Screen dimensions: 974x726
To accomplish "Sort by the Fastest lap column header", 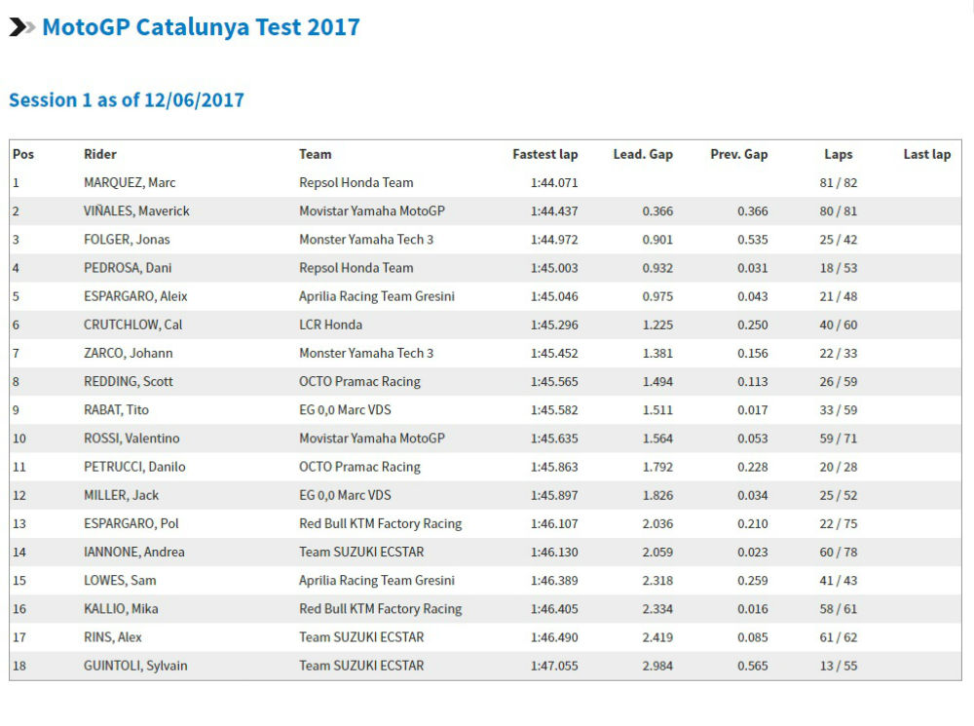I will tap(544, 154).
